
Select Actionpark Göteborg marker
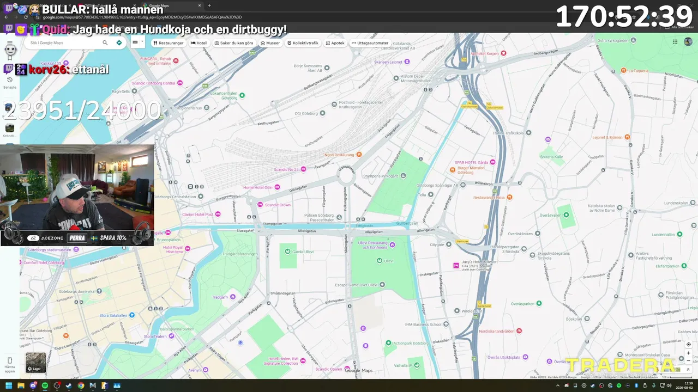[388, 342]
